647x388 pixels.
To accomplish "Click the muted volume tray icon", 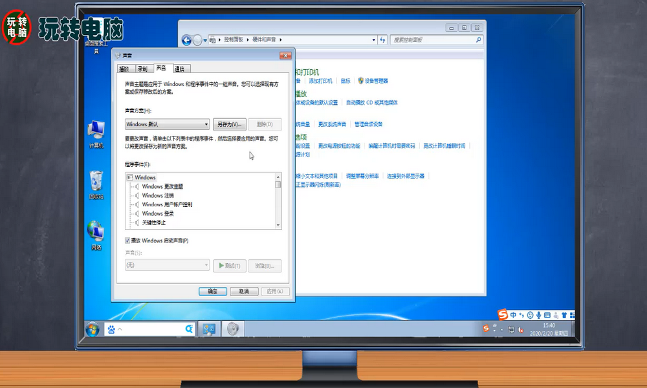I will pos(521,330).
